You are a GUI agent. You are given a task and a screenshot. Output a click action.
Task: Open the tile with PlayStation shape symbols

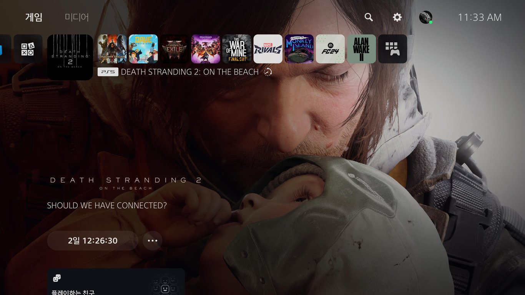tap(28, 49)
